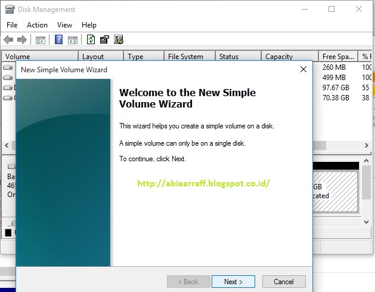Open the Help menu
This screenshot has width=375, height=292.
point(89,25)
